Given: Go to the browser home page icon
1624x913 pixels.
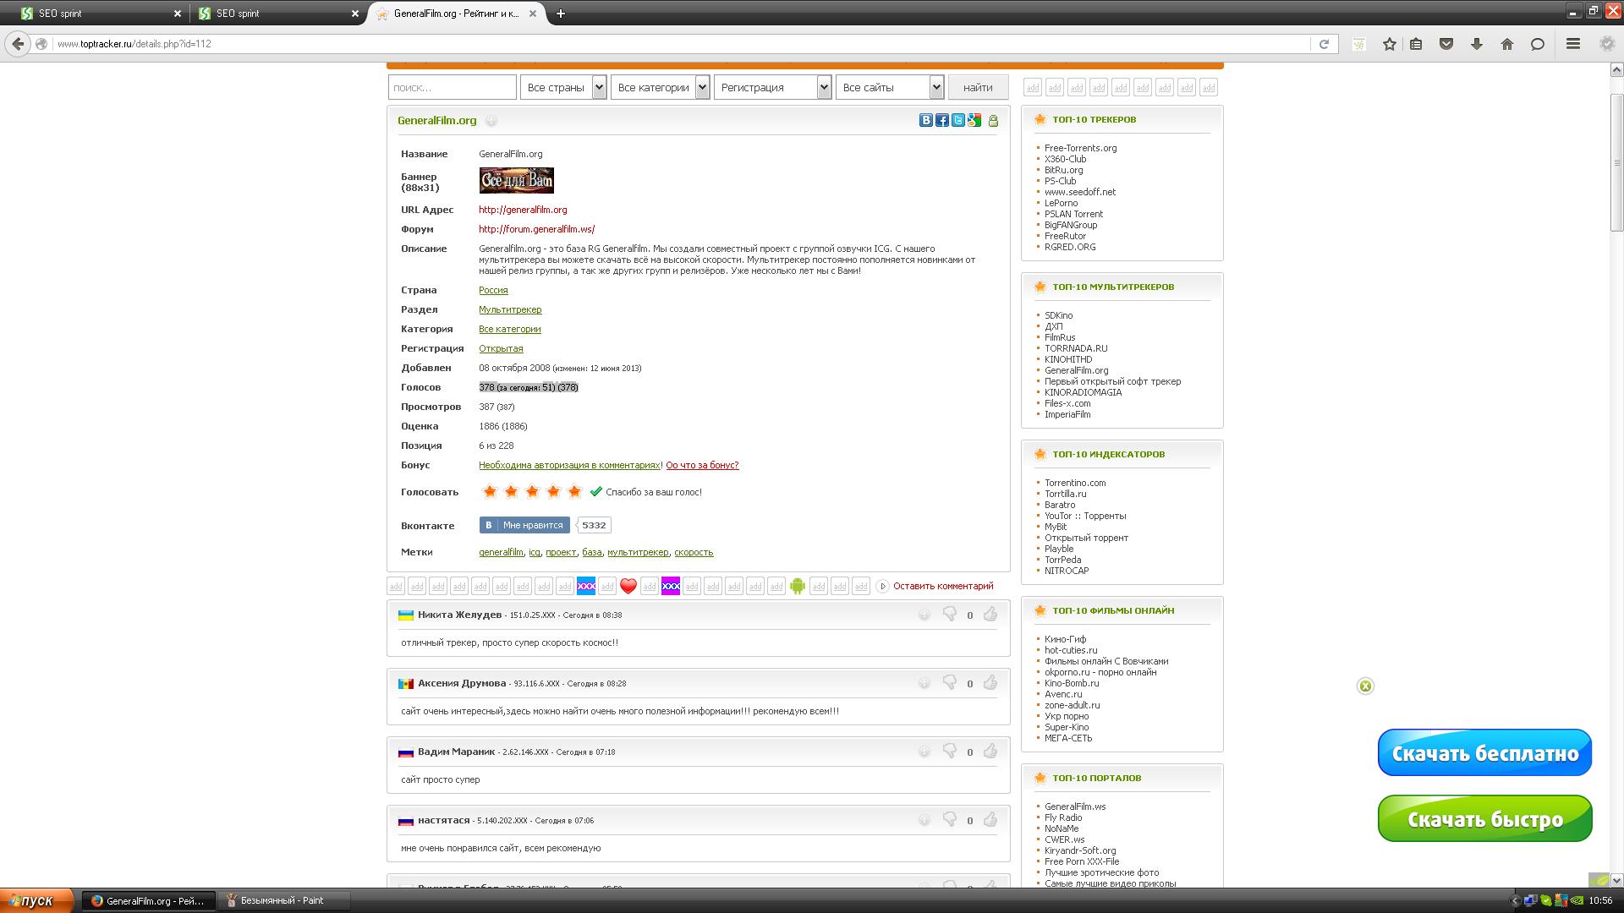Looking at the screenshot, I should [1506, 44].
